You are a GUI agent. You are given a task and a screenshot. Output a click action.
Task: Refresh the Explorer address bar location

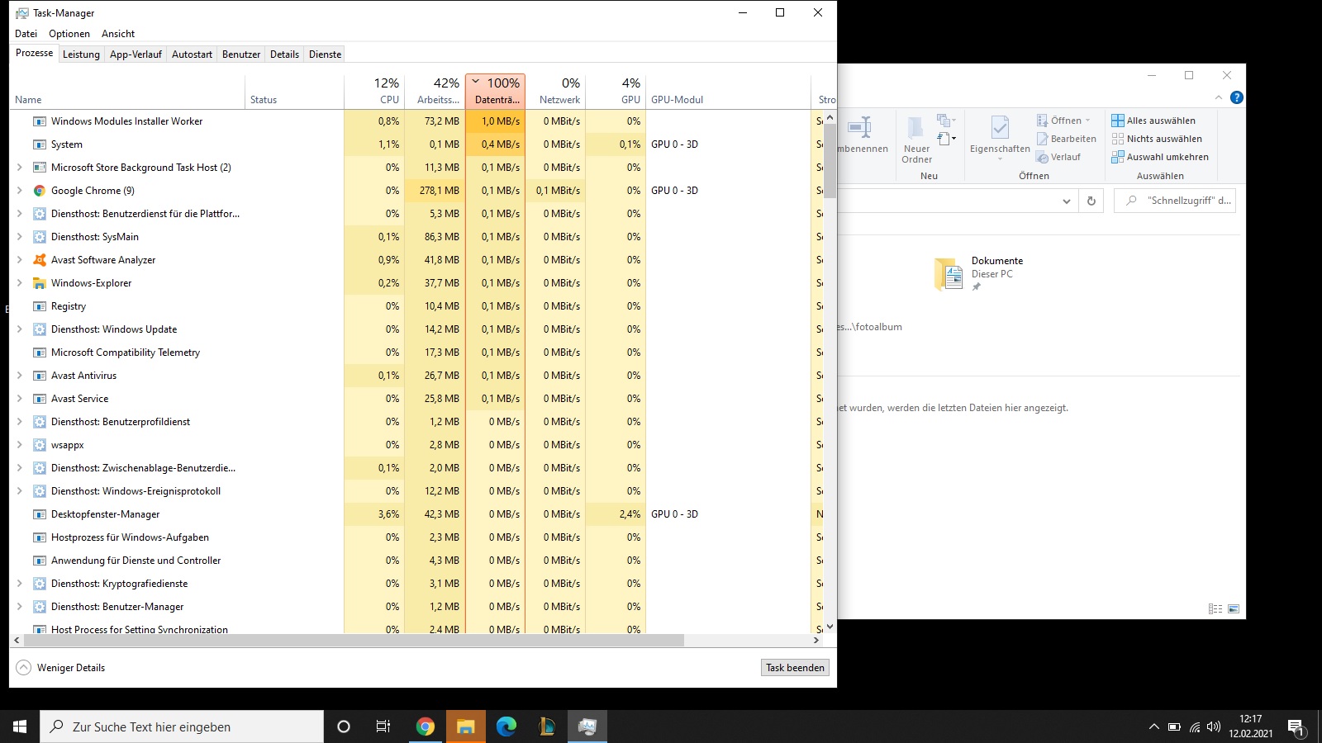pos(1091,201)
